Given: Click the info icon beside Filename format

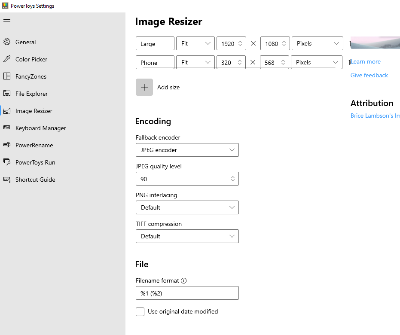Looking at the screenshot, I should coord(184,280).
